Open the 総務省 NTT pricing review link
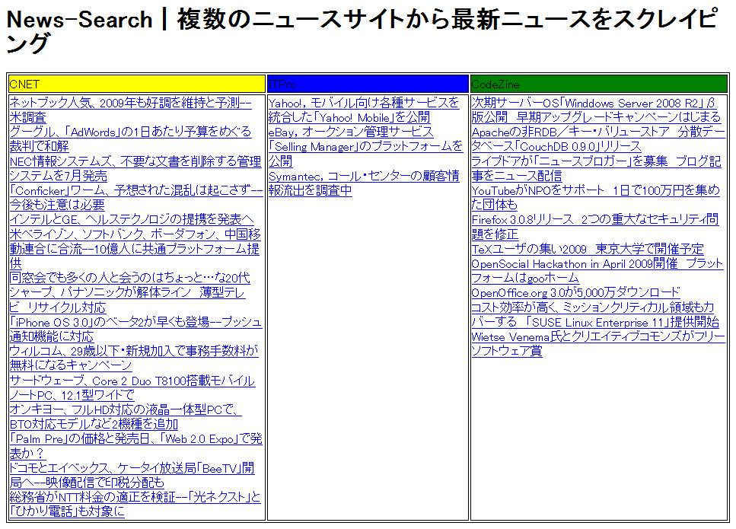This screenshot has height=529, width=736. click(x=135, y=504)
